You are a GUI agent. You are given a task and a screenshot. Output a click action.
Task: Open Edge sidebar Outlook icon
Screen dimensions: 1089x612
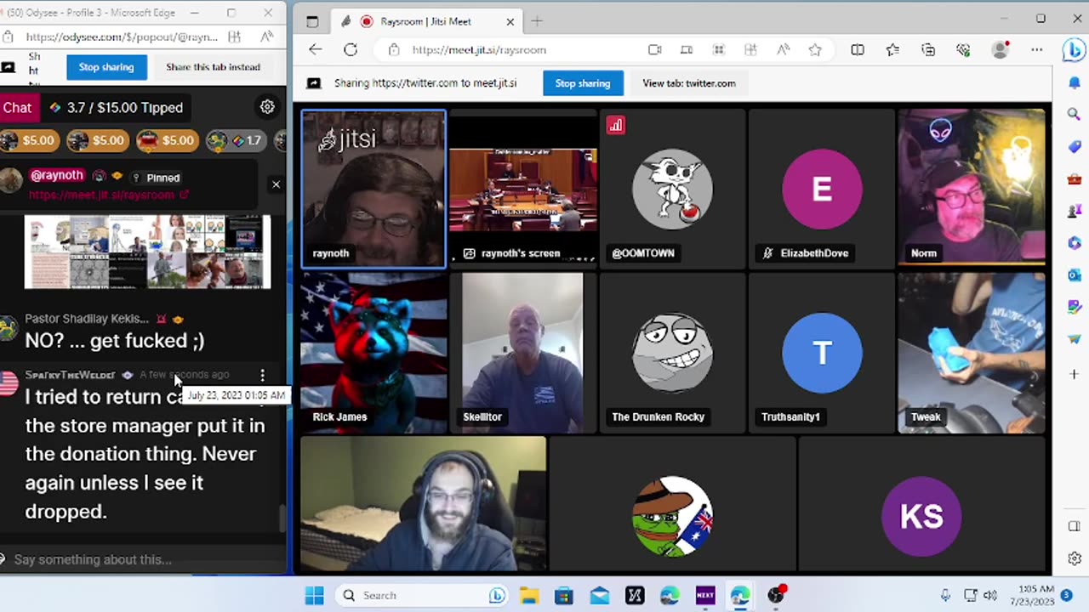click(x=1074, y=275)
